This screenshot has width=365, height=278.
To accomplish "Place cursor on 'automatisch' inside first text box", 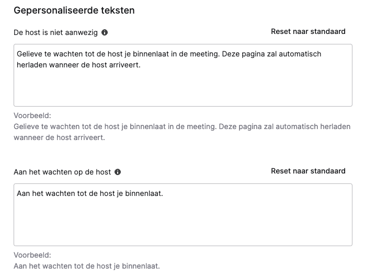I will click(x=300, y=54).
